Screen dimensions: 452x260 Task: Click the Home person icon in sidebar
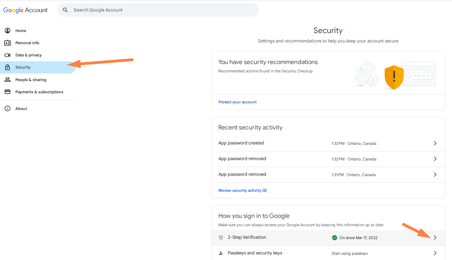pos(7,31)
